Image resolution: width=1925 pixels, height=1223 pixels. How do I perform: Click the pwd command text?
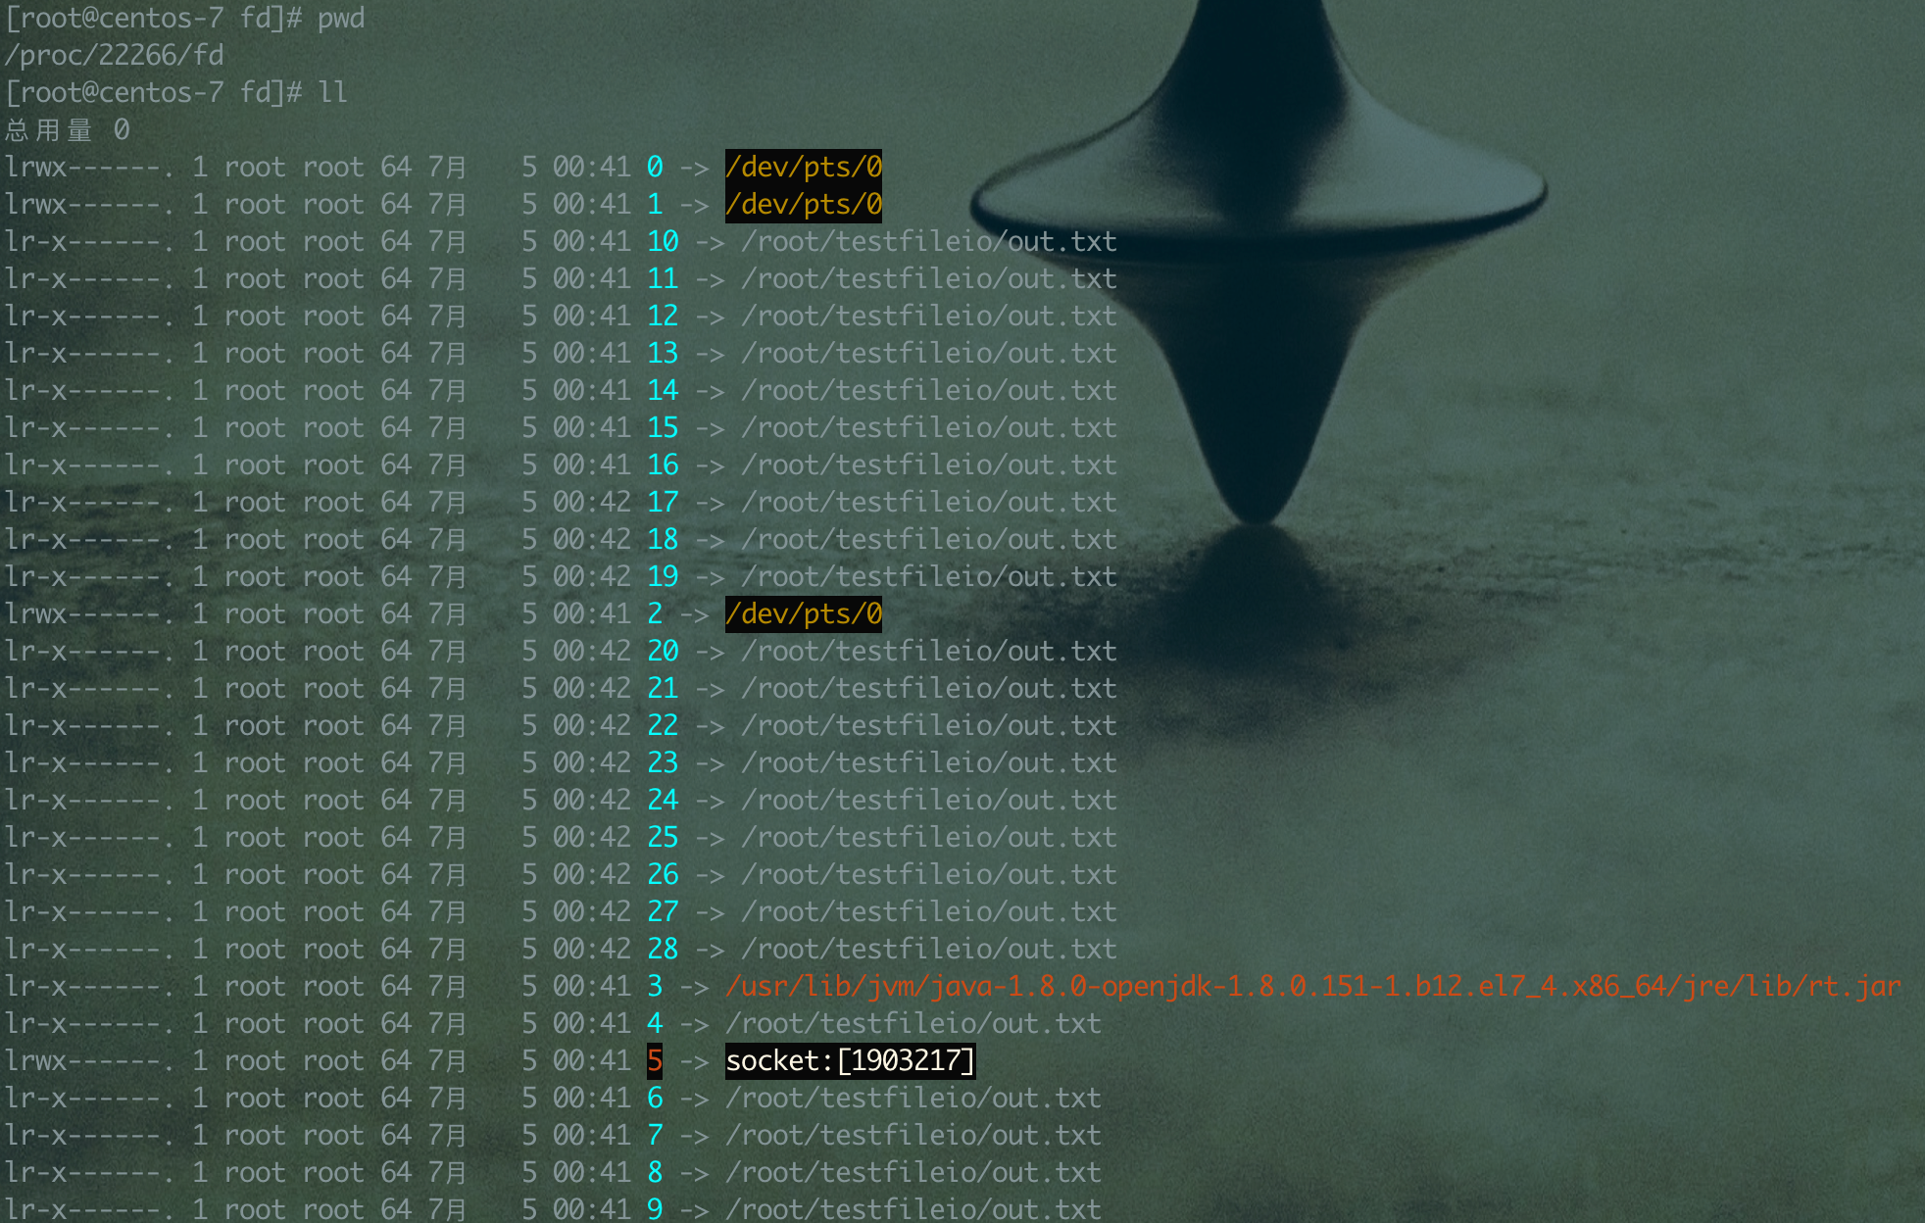tap(340, 18)
